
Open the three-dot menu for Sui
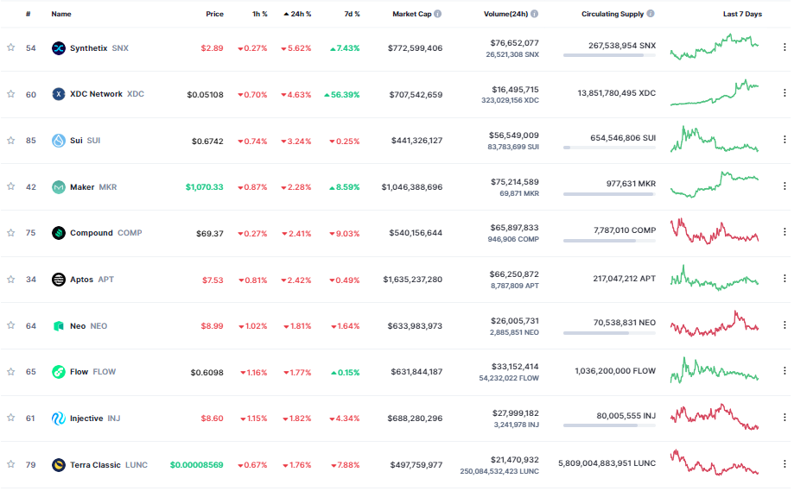coord(785,140)
